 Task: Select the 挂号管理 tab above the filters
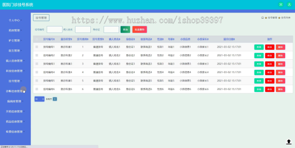coord(41,18)
